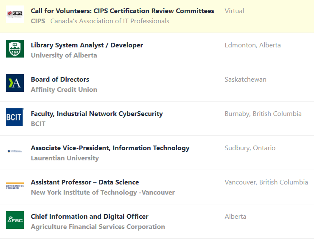
Task: Click the CIPS logo icon
Action: click(15, 15)
